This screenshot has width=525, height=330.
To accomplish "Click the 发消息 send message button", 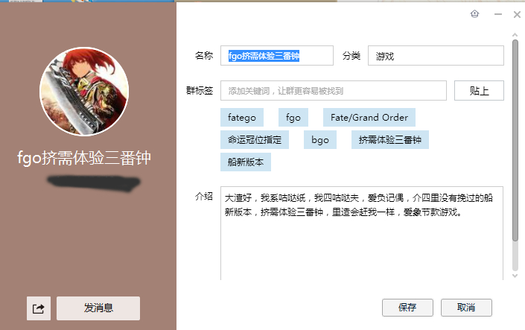I will tap(98, 308).
